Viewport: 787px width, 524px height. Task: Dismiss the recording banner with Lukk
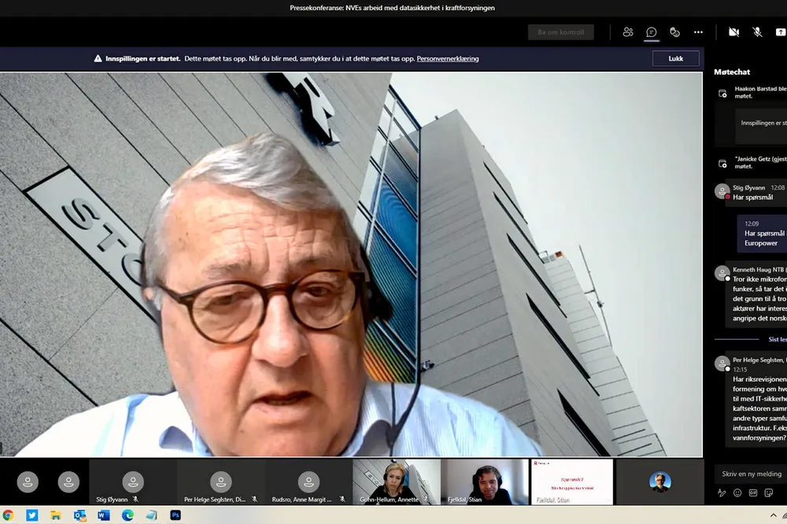pyautogui.click(x=675, y=58)
